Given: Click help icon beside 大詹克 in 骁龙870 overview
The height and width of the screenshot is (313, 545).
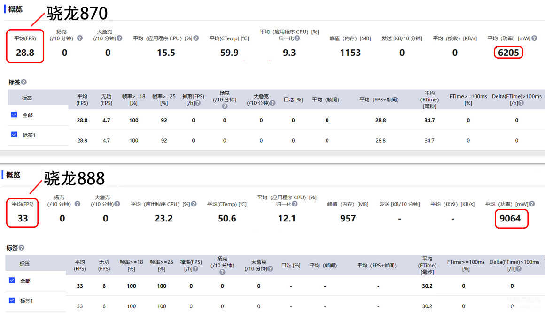Looking at the screenshot, I should (x=119, y=38).
